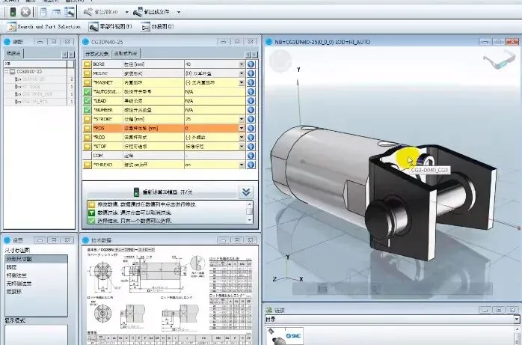The width and height of the screenshot is (522, 345).
Task: Toggle recalculate 3D model on/off
Action: click(x=163, y=192)
